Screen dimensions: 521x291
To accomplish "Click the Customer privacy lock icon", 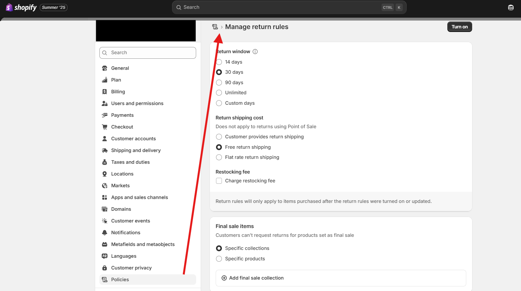I will [x=105, y=268].
